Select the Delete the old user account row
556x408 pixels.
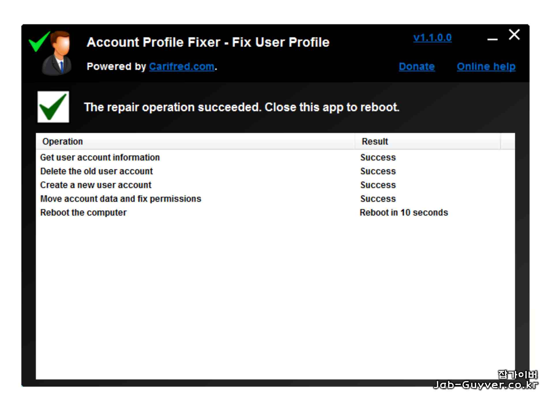97,171
